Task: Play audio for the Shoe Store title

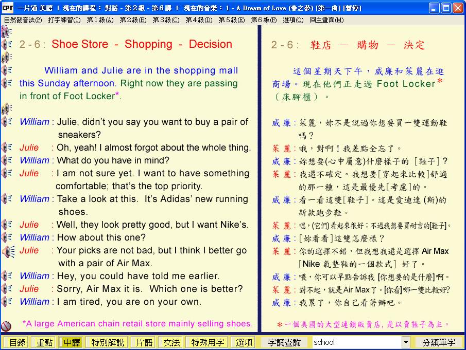Action: (x=7, y=45)
